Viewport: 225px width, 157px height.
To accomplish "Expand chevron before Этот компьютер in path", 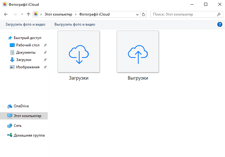I will pos(41,14).
